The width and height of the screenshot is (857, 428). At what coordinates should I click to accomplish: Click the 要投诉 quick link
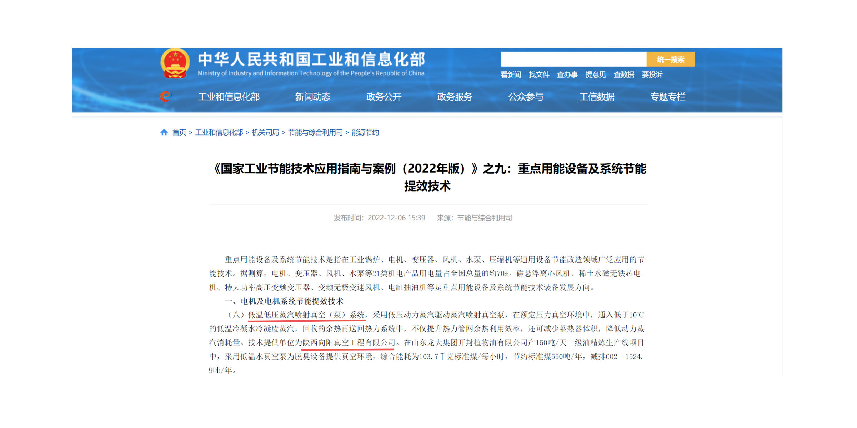pos(652,75)
